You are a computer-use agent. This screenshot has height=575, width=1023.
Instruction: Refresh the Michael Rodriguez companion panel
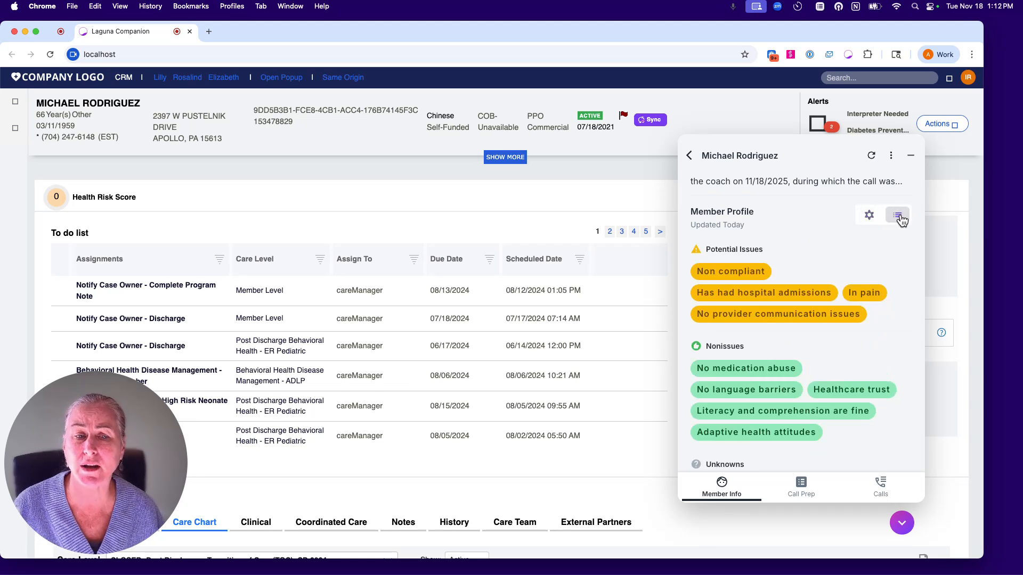click(871, 155)
